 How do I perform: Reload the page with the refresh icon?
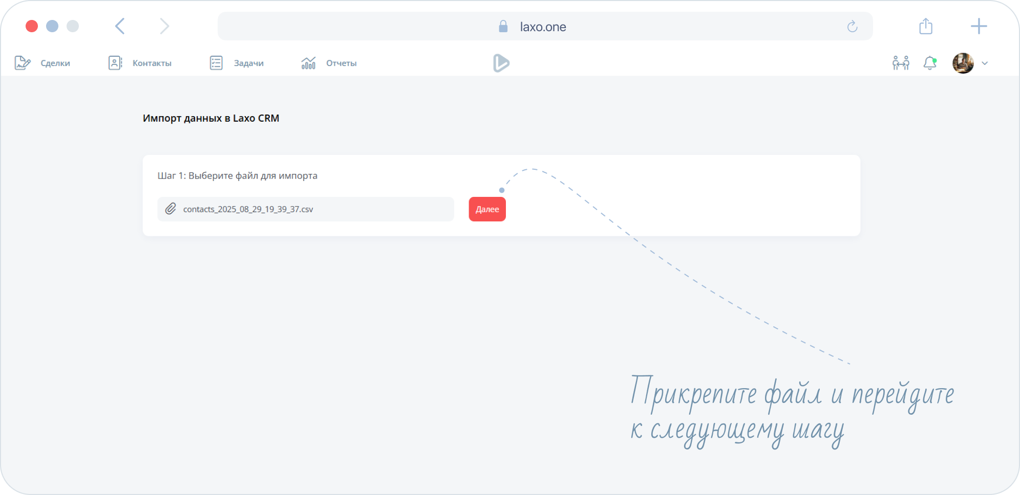[852, 27]
